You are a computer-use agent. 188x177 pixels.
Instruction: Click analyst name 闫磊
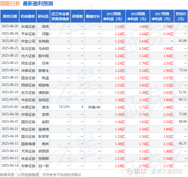pyautogui.click(x=45, y=34)
